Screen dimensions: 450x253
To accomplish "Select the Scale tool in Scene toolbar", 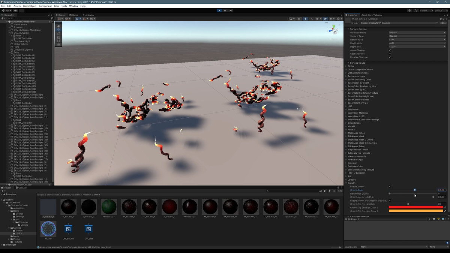I will pyautogui.click(x=58, y=37).
